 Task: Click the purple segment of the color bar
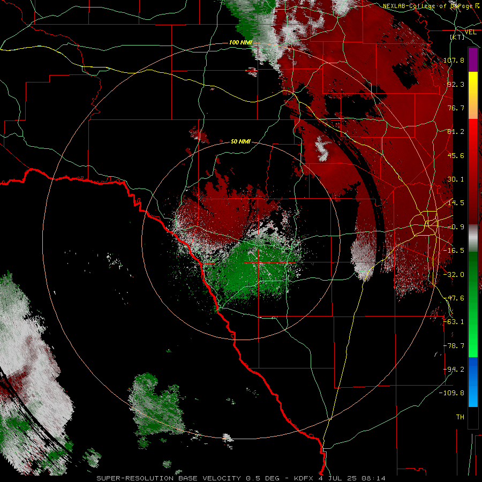click(x=473, y=60)
